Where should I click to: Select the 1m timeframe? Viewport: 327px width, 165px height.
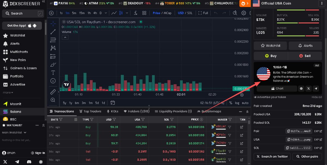click(67, 13)
